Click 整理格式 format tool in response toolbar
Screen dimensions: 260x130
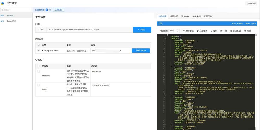188,31
